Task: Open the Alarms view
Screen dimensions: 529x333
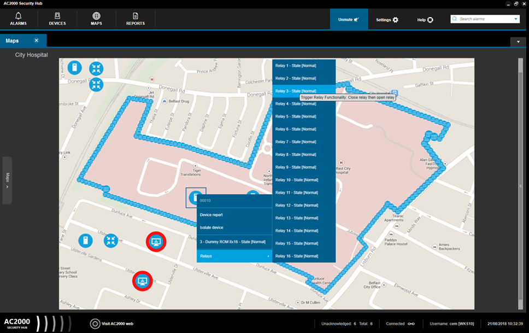Action: point(18,19)
